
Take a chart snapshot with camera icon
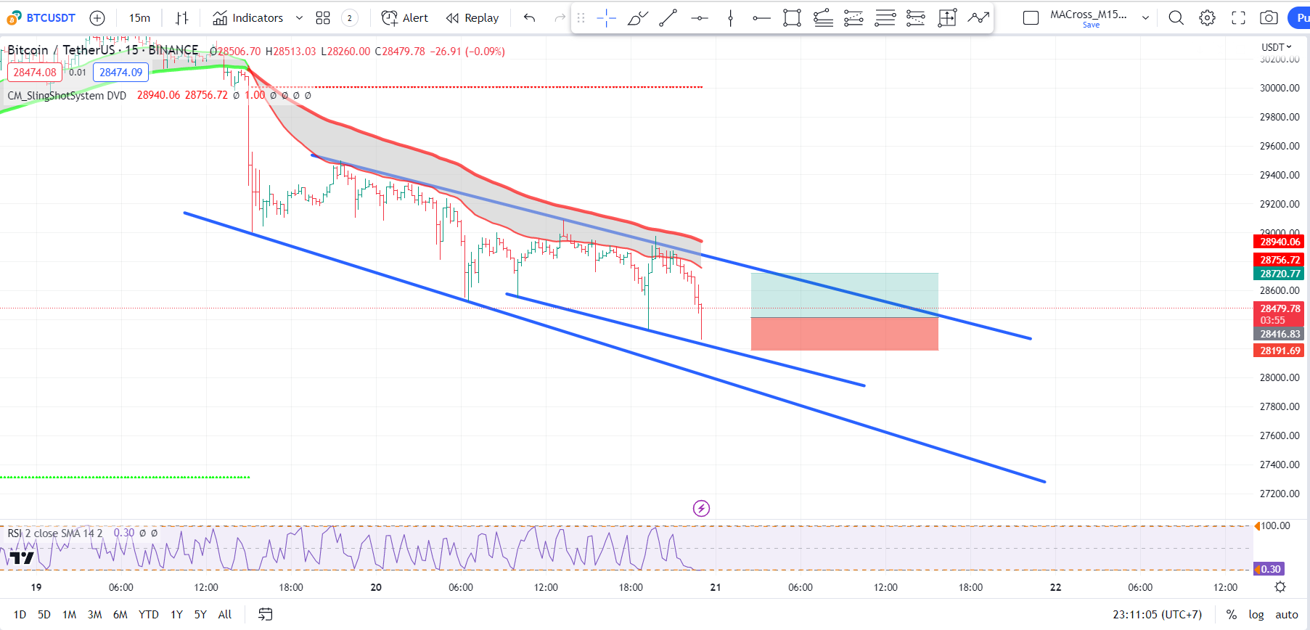(x=1269, y=18)
